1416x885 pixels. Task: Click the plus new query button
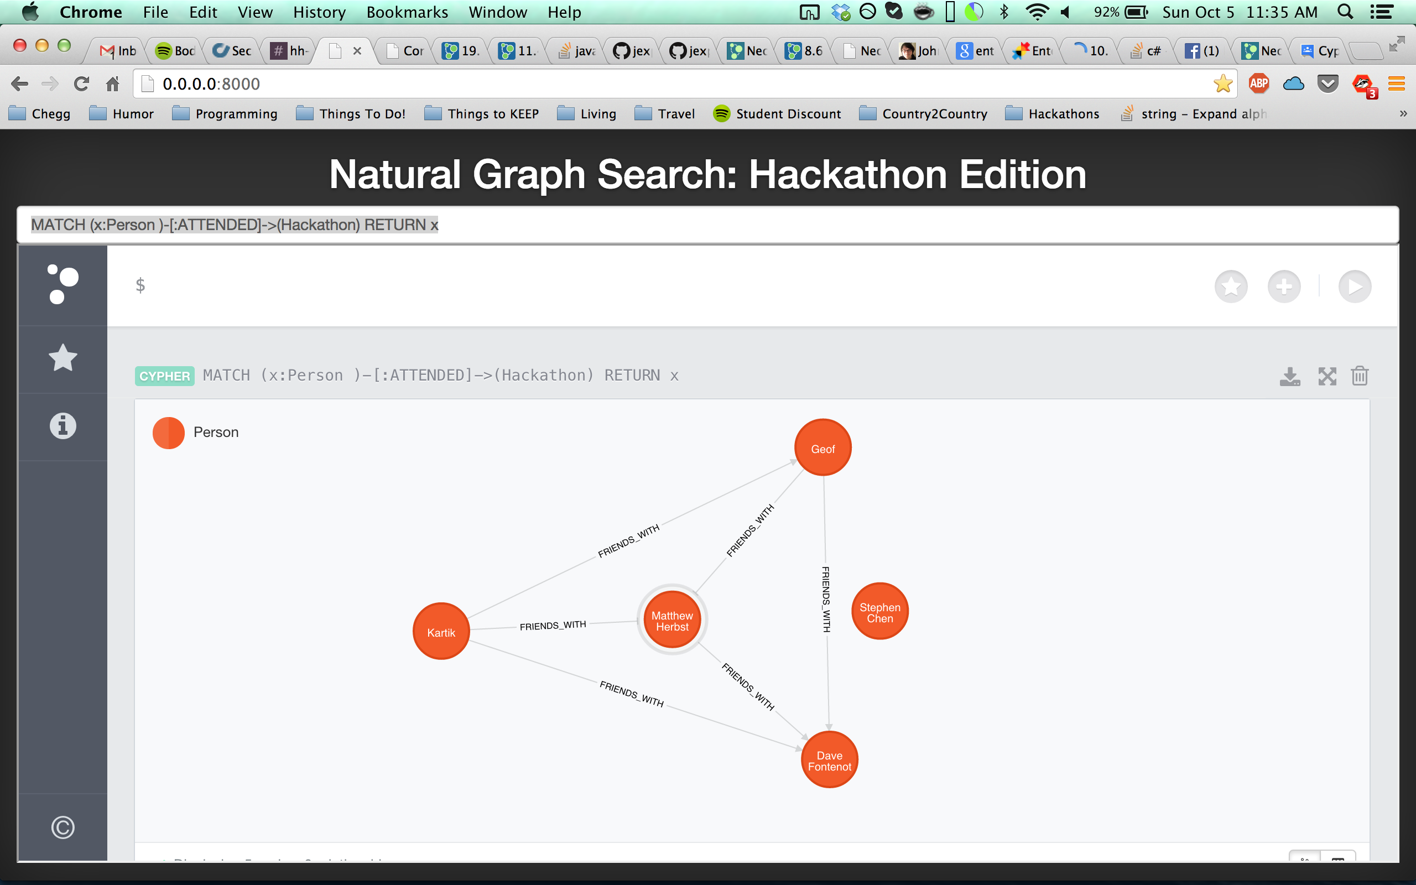click(1284, 287)
